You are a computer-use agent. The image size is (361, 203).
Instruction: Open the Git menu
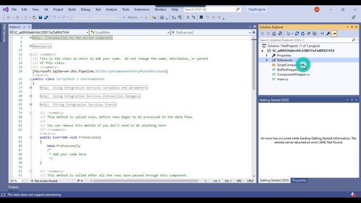coord(46,10)
